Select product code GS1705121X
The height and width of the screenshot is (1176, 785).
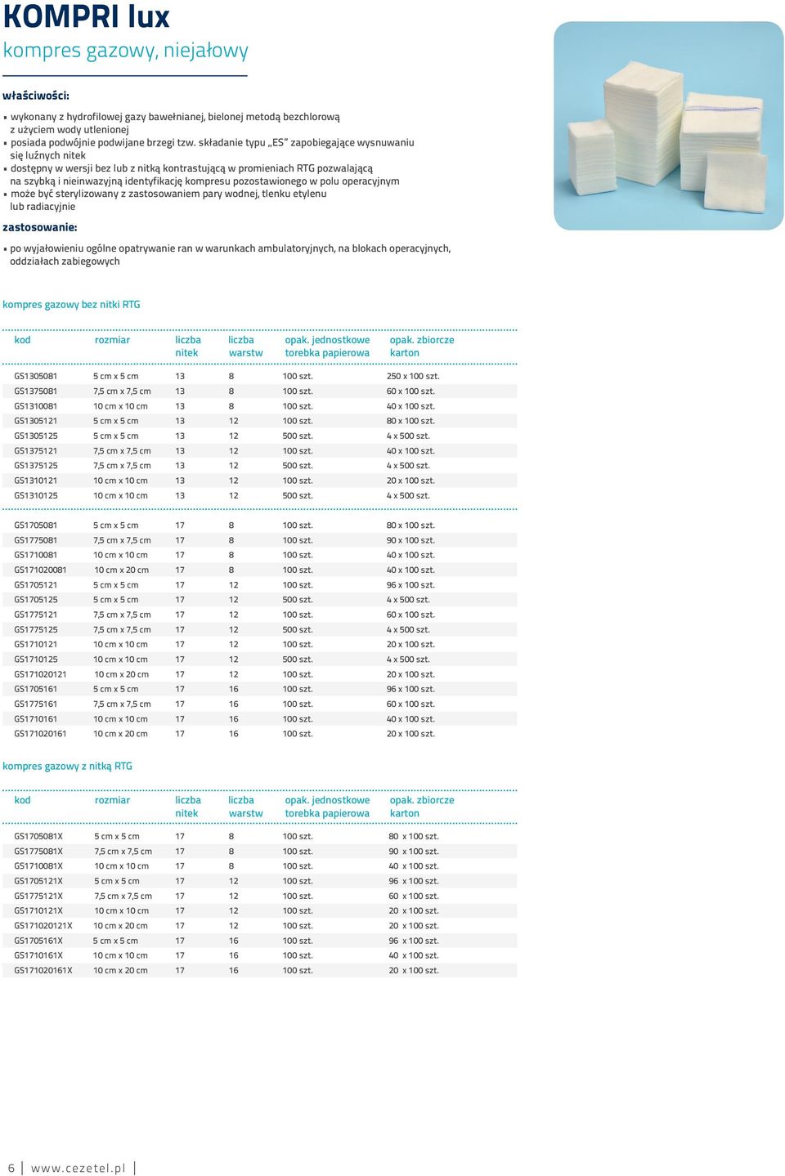pyautogui.click(x=38, y=882)
